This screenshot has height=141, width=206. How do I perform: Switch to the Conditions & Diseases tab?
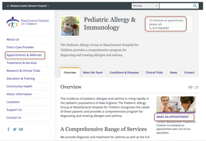(x=124, y=72)
